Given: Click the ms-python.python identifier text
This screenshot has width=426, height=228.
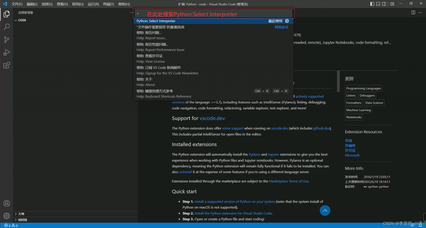Looking at the screenshot, I should coord(376,187).
